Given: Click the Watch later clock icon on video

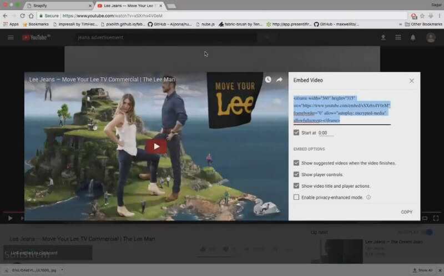Looking at the screenshot, I should tap(268, 79).
